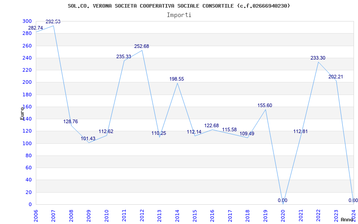Click the 2008 x-axis year label
The width and height of the screenshot is (358, 224).
(x=71, y=216)
